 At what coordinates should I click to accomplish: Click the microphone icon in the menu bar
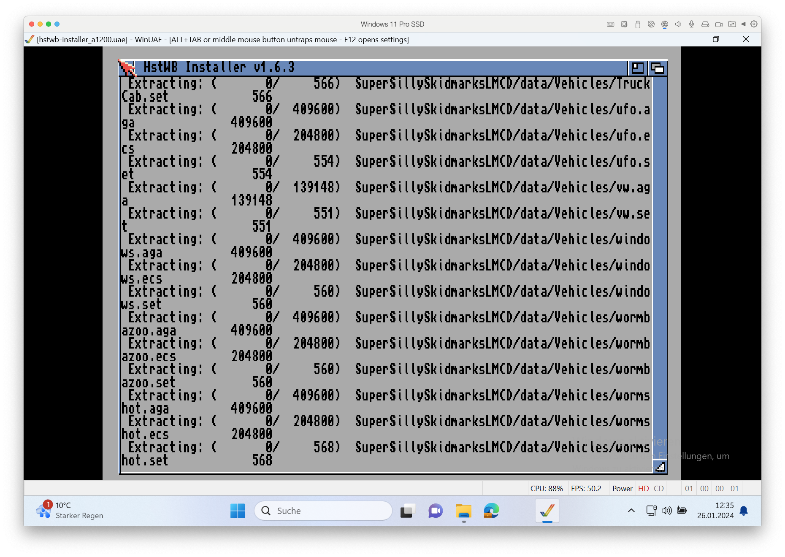pos(691,24)
